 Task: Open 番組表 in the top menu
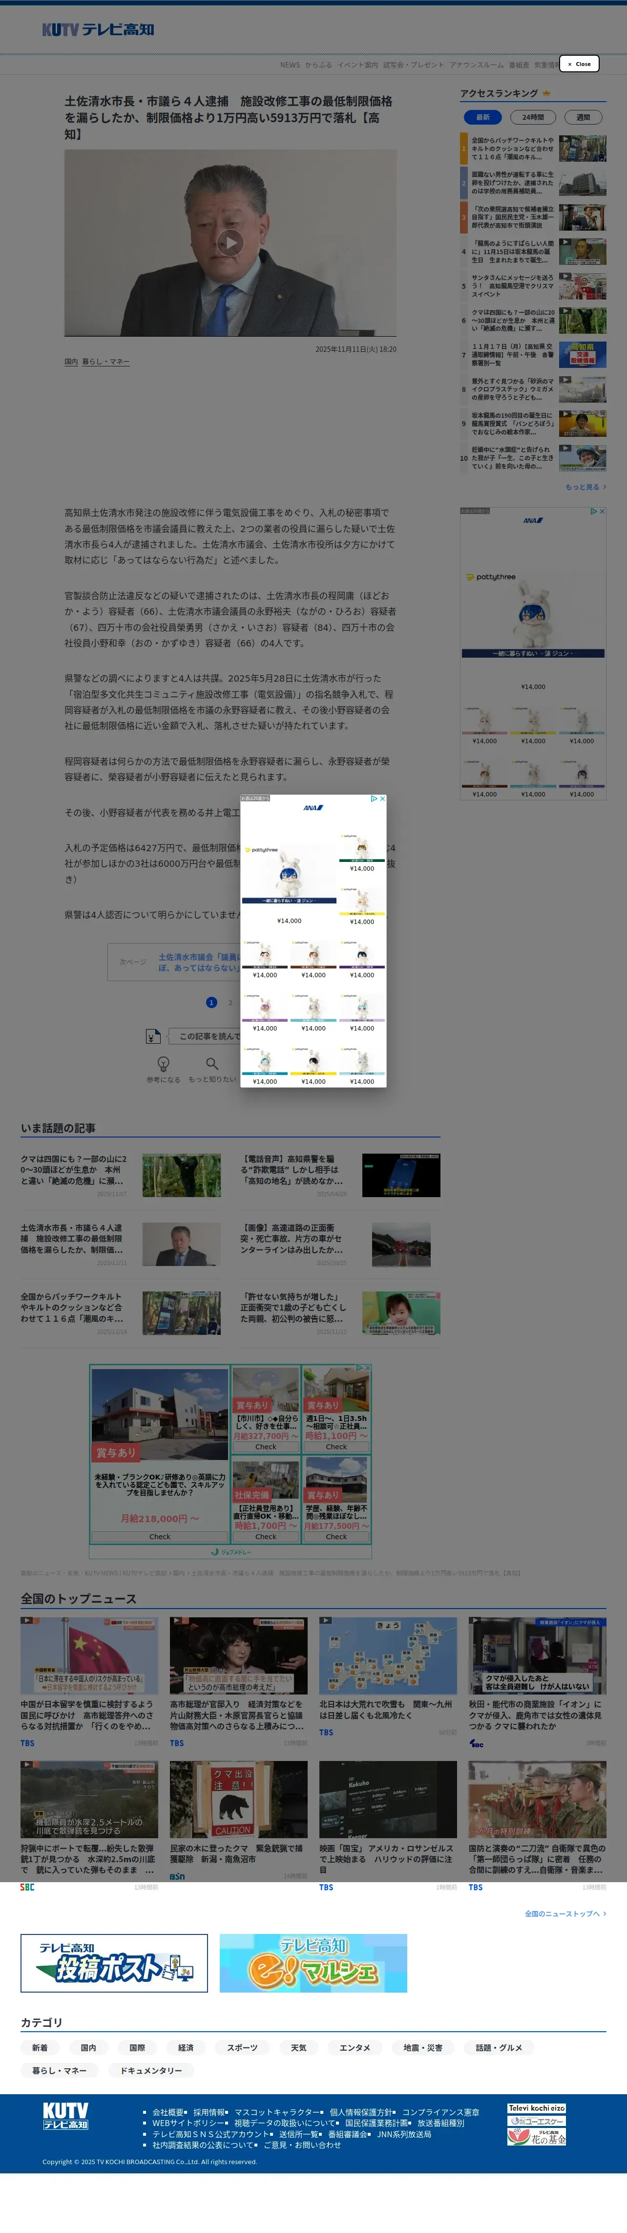(519, 65)
